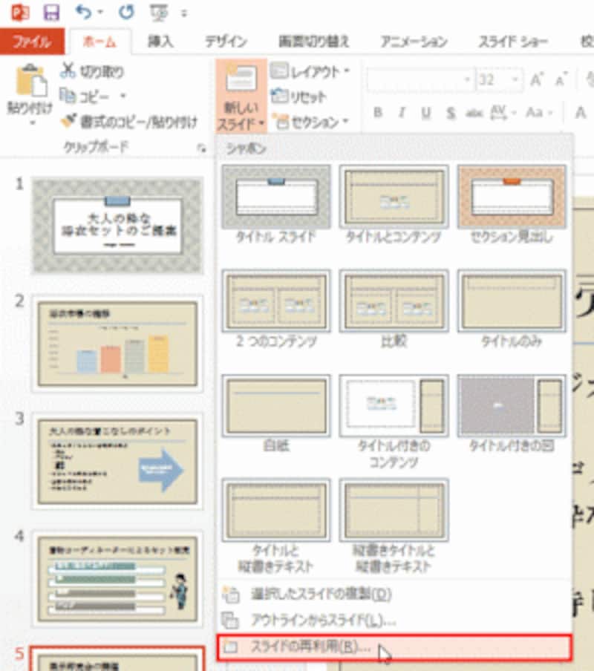This screenshot has height=671, width=594.
Task: Open the Undo history dropdown arrow
Action: tap(100, 13)
